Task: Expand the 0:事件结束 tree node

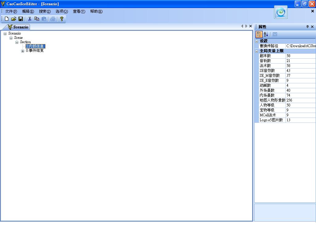Action: click(x=23, y=51)
